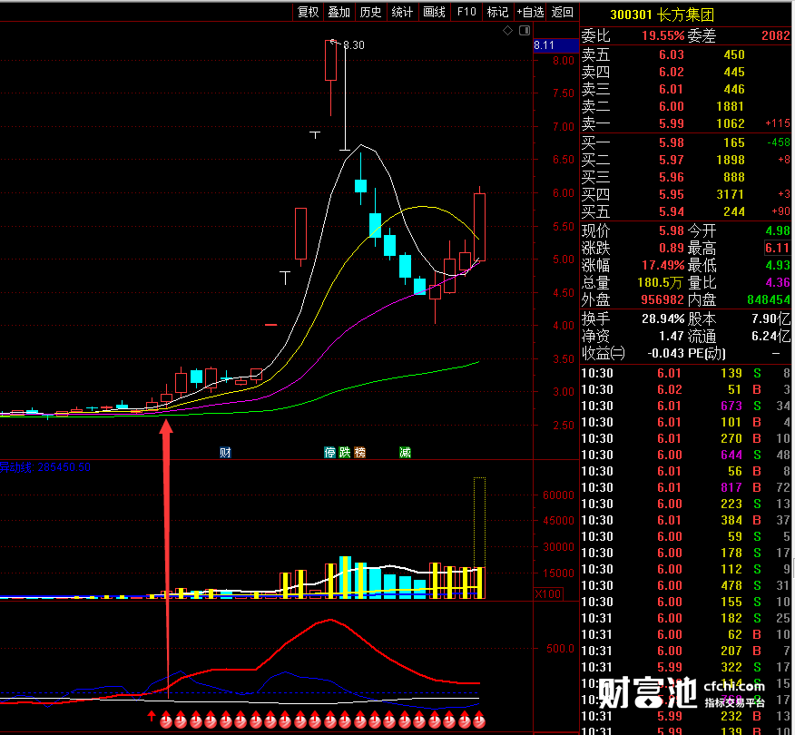The width and height of the screenshot is (795, 735).
Task: Click the 8.30 high price label
Action: 354,45
